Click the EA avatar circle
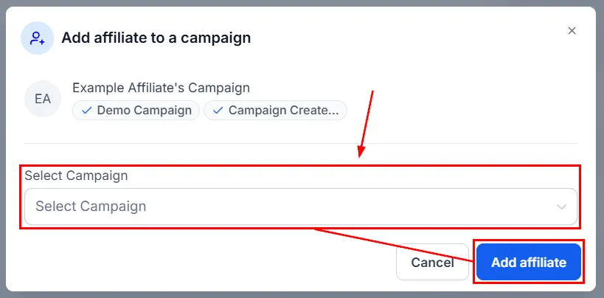604x298 pixels. click(x=43, y=99)
